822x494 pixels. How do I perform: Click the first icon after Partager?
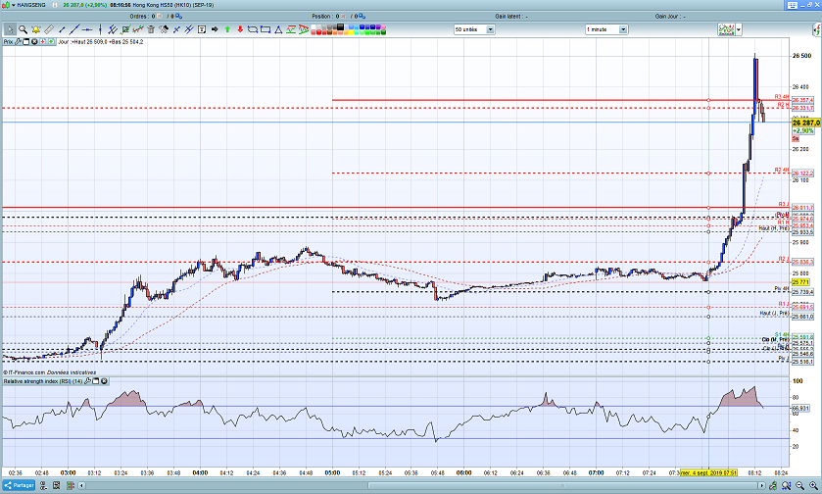tap(43, 485)
